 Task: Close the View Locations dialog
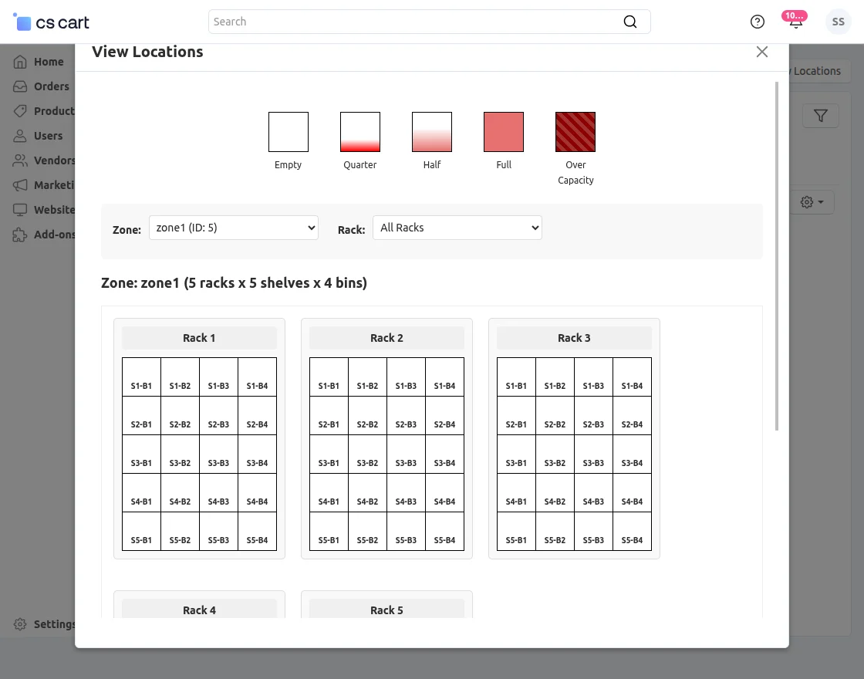coord(762,52)
